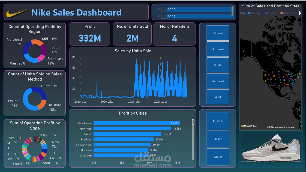
Task: Click the arrow to show more legend cities
Action: (x=300, y=13)
